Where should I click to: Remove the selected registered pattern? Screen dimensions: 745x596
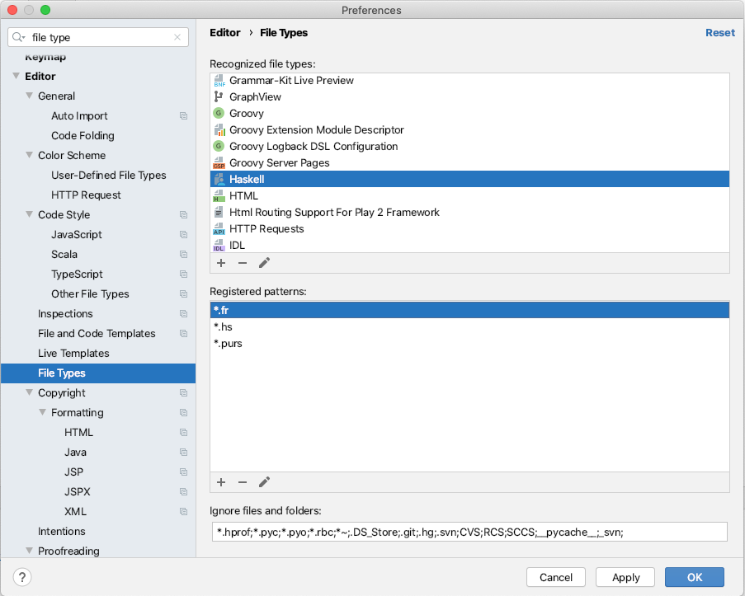click(x=243, y=482)
